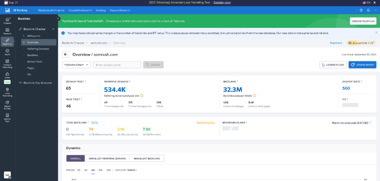Click the Sep 17 calendar icon

coord(7,3)
